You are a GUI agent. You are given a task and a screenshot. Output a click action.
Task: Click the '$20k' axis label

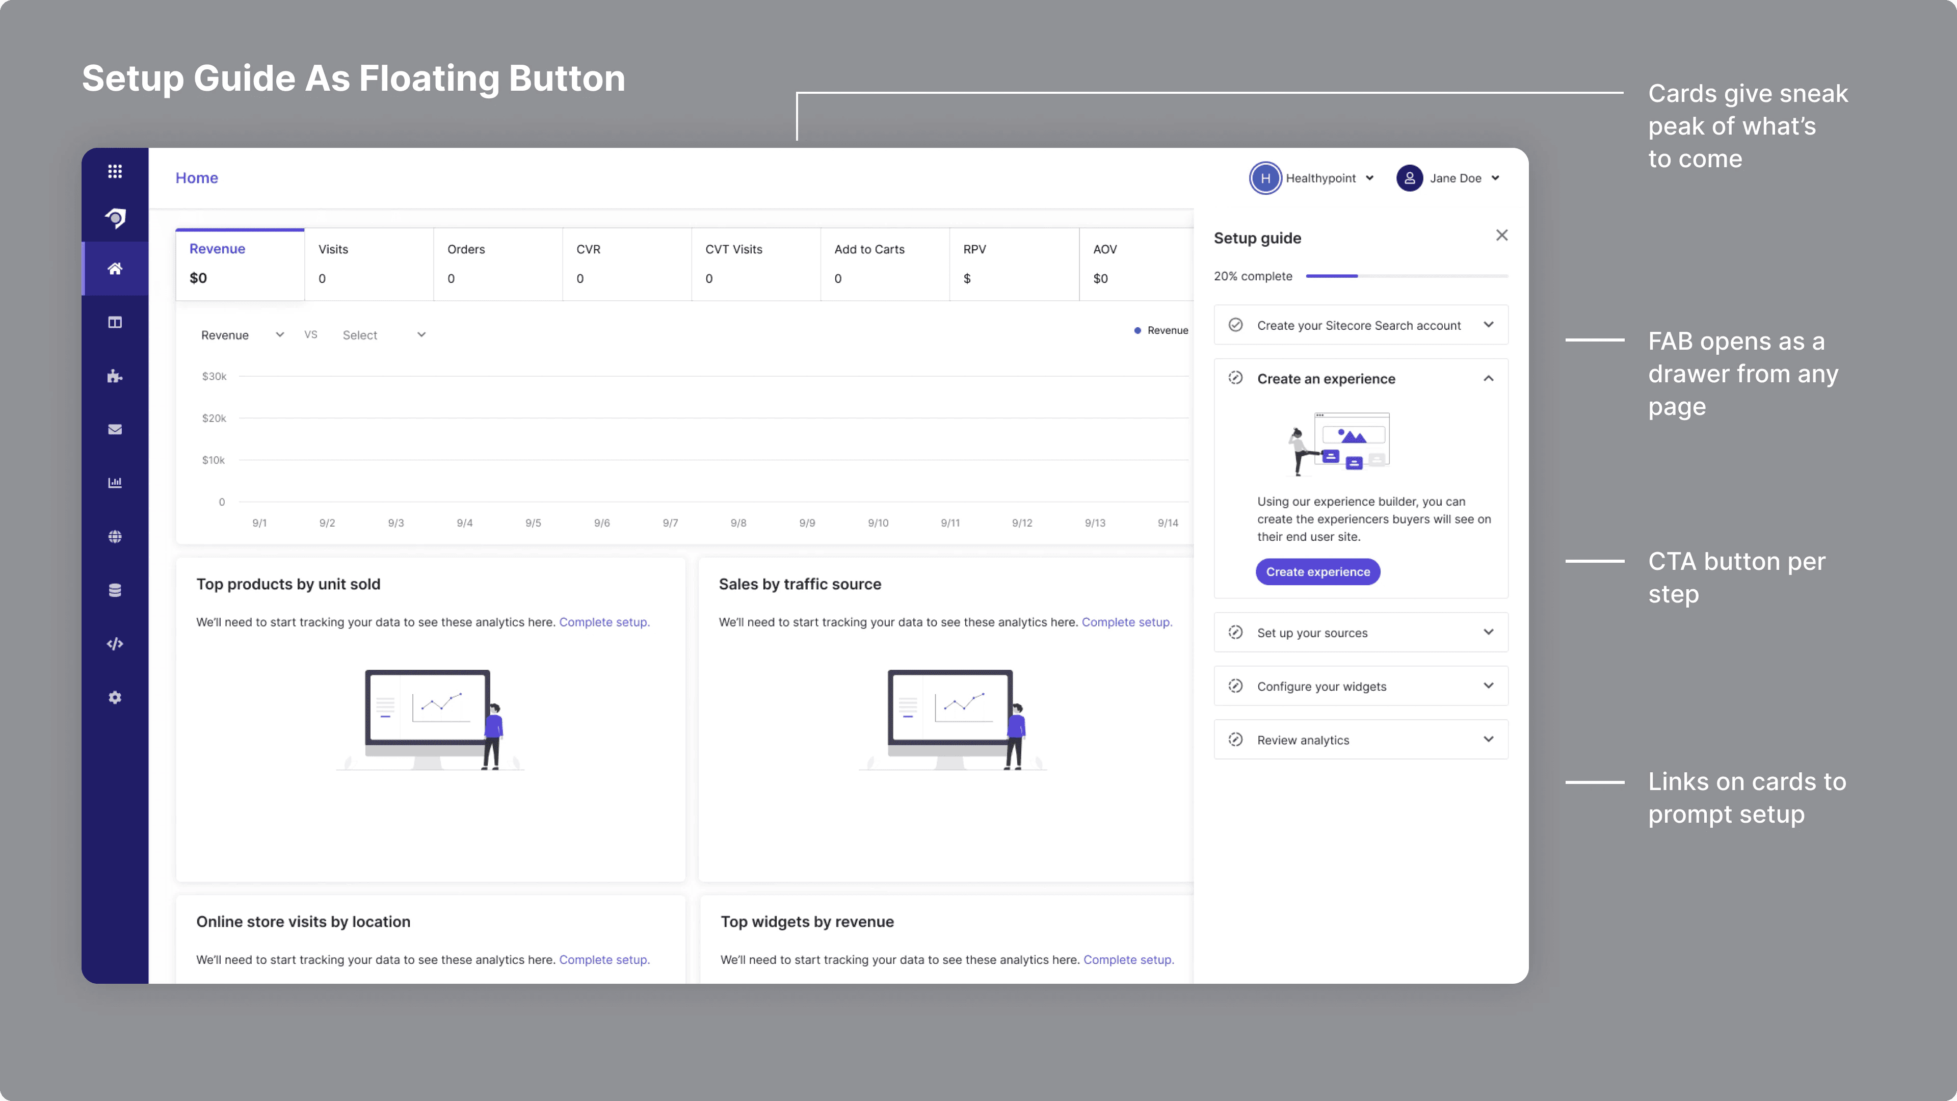click(214, 418)
